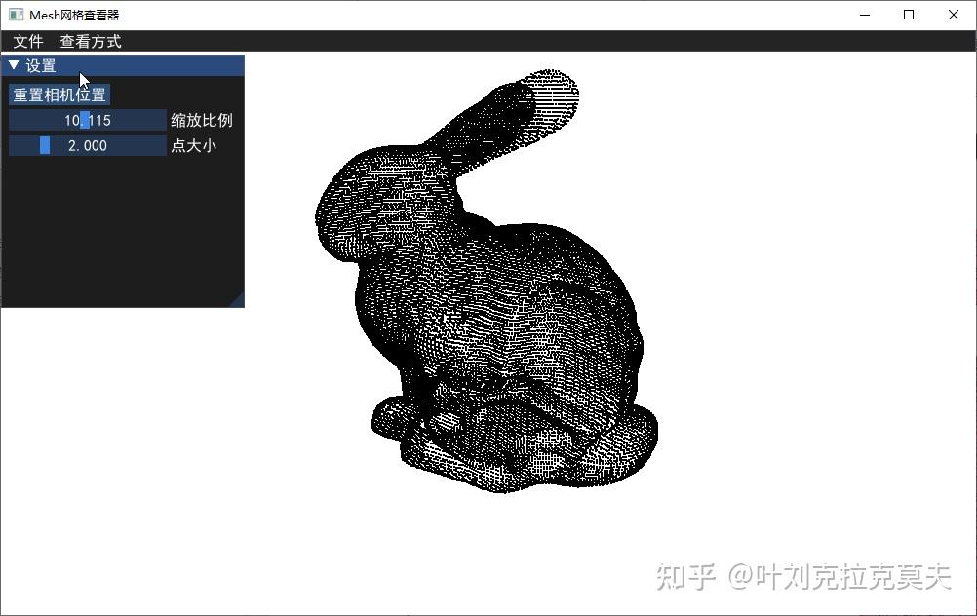Select the 2.000 point size value field
This screenshot has height=616, width=977.
[x=86, y=144]
